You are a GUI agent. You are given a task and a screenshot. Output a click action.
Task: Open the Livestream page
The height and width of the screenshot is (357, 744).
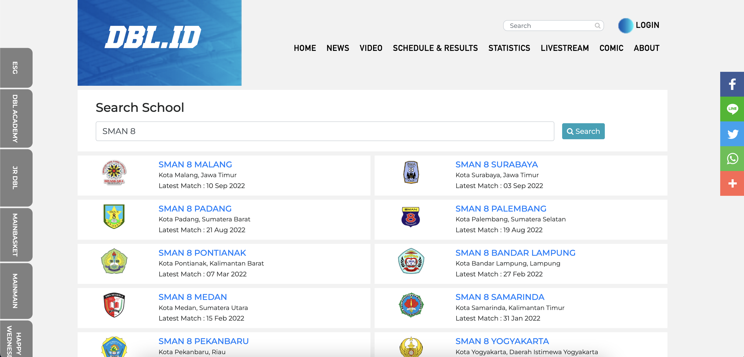564,48
